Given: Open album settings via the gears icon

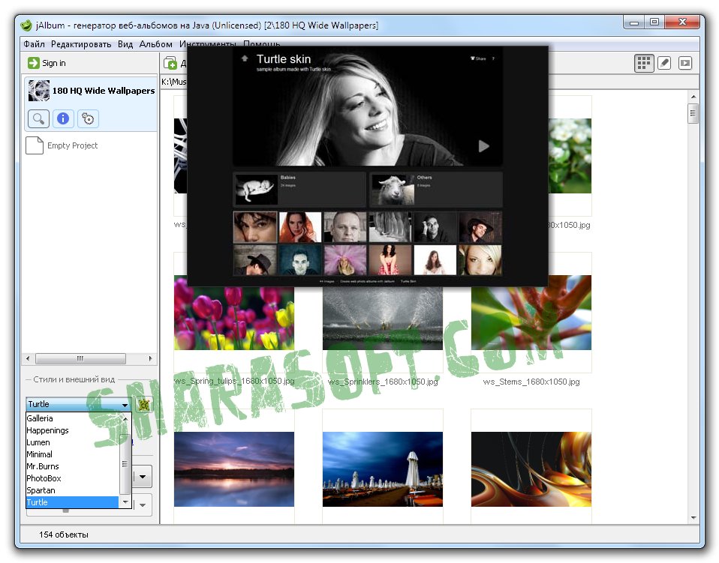Looking at the screenshot, I should pos(88,119).
